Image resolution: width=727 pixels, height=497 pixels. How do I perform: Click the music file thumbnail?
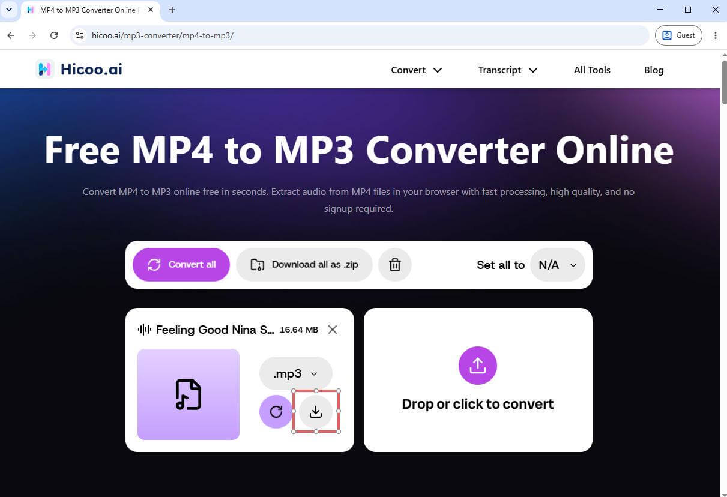tap(189, 394)
